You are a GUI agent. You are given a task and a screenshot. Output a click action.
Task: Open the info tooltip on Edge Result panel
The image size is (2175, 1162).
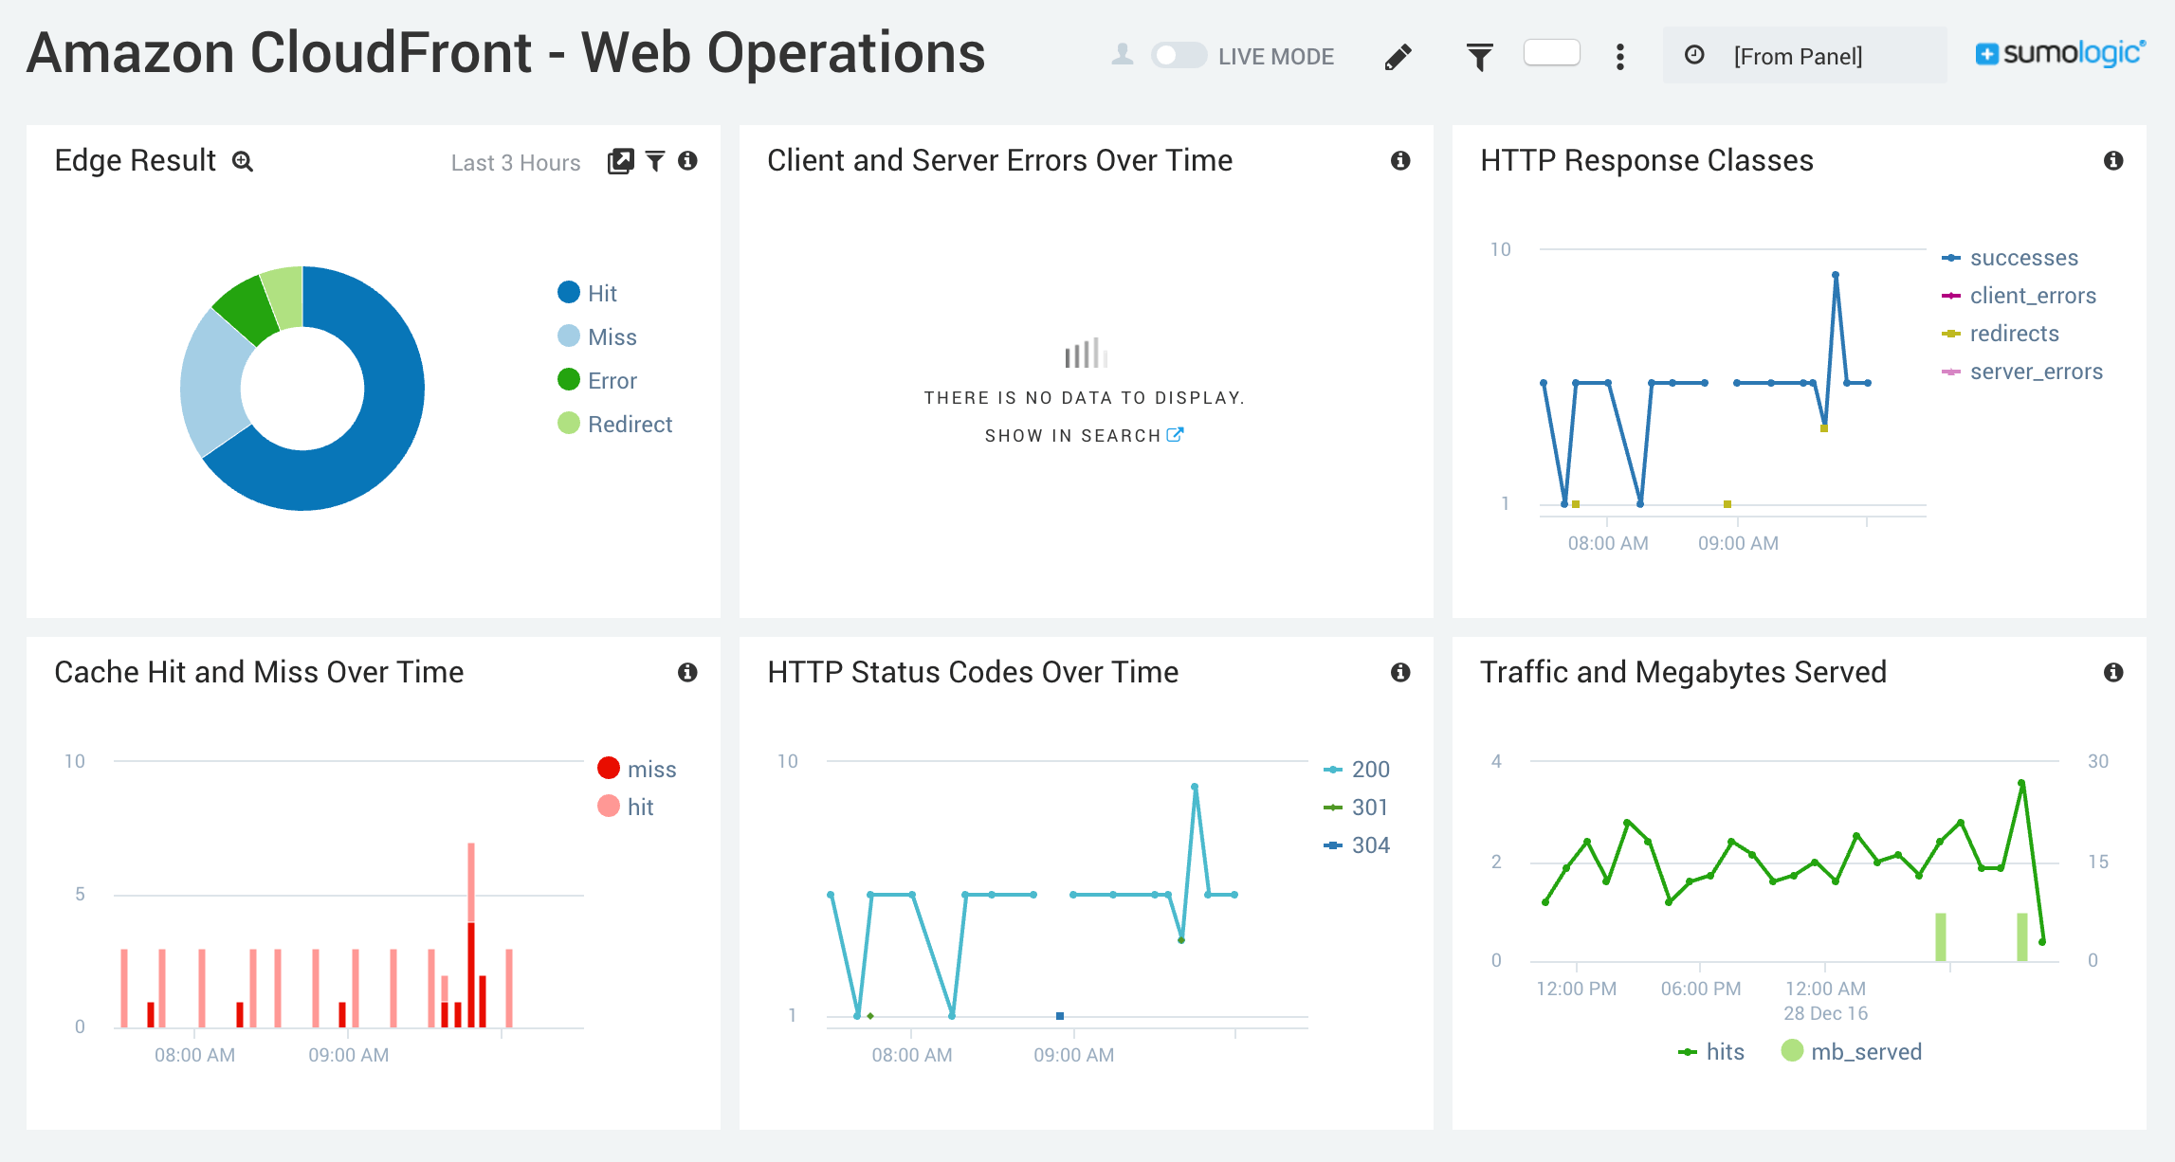tap(689, 162)
